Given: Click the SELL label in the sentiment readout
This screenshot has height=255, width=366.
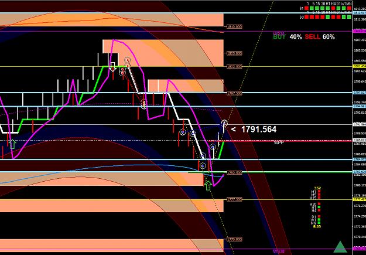Looking at the screenshot, I should 312,37.
